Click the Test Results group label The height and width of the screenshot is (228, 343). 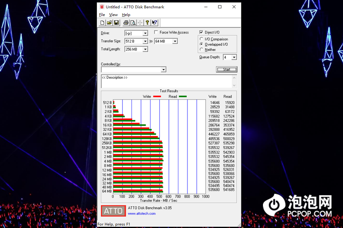[x=169, y=91]
